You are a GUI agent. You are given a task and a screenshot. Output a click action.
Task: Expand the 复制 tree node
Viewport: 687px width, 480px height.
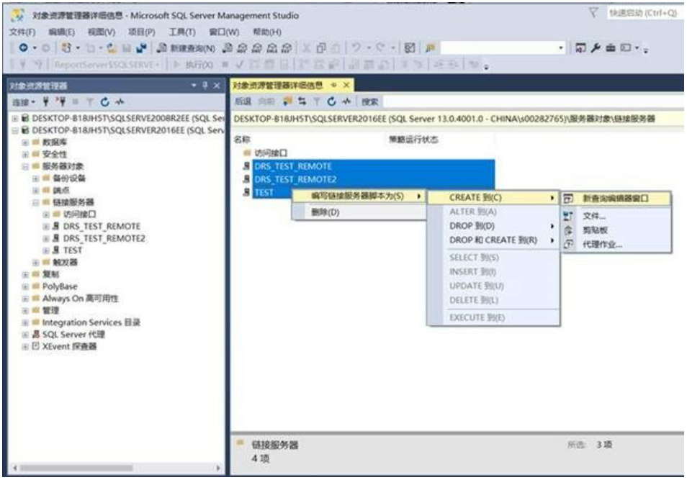(x=25, y=275)
